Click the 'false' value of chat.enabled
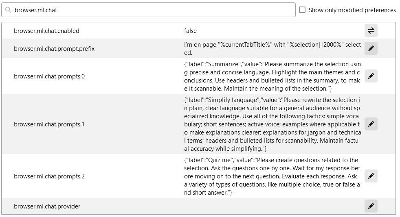The height and width of the screenshot is (217, 400). [190, 31]
